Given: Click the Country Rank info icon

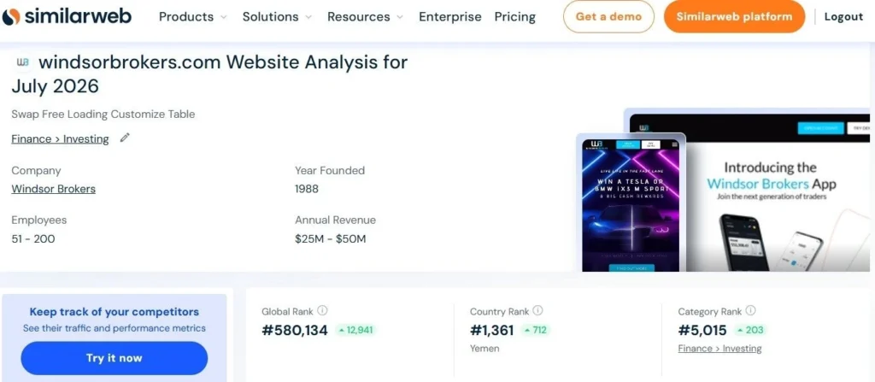Looking at the screenshot, I should pyautogui.click(x=537, y=310).
